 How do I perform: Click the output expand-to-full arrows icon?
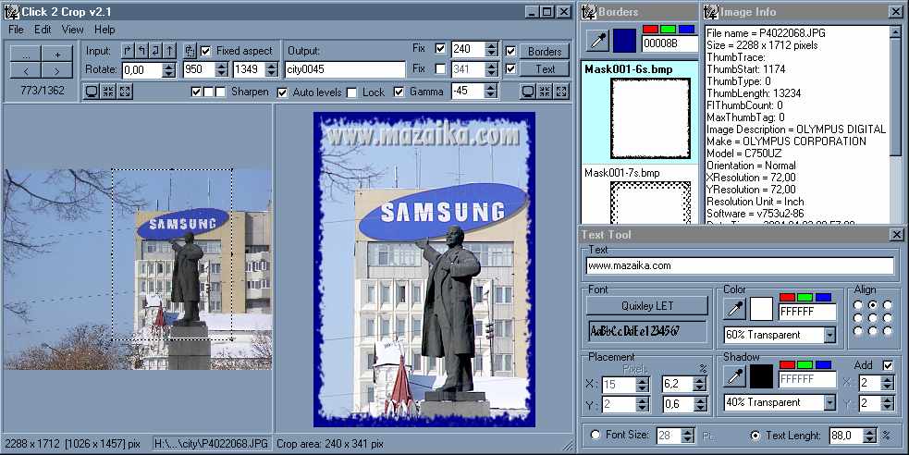click(561, 91)
